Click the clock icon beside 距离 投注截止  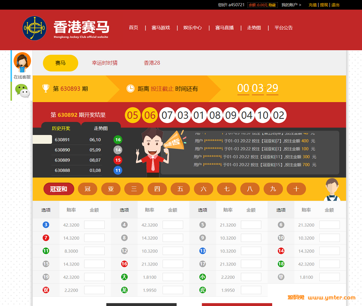[x=130, y=88]
